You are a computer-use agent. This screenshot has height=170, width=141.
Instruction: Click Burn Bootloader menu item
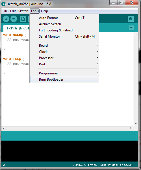pos(64,79)
